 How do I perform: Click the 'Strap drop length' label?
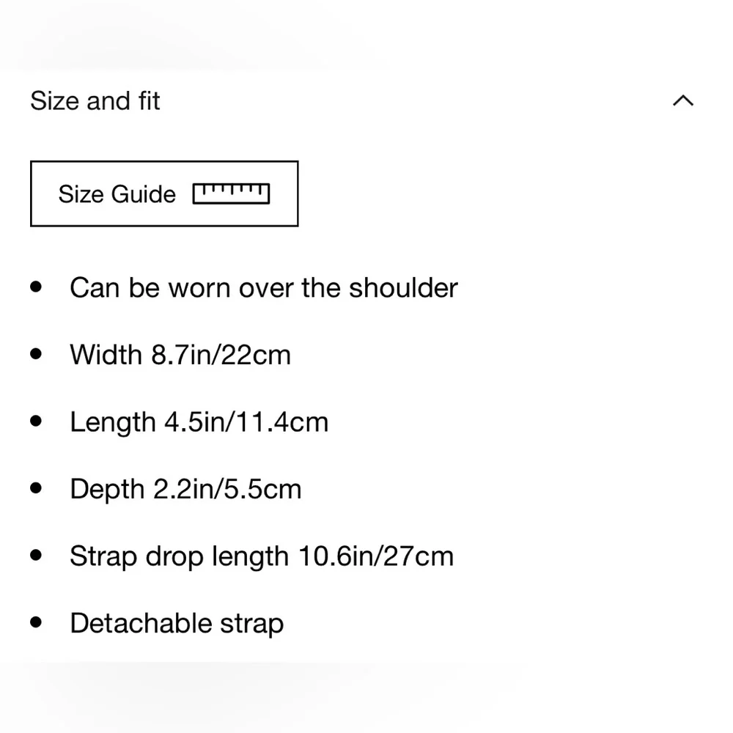[x=179, y=556]
